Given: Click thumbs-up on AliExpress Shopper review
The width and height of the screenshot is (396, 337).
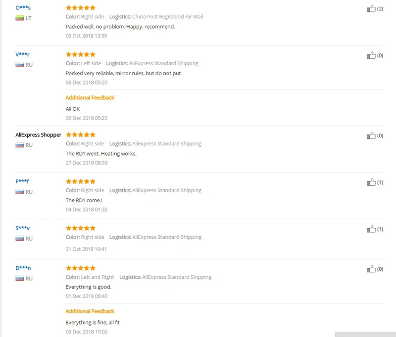Looking at the screenshot, I should click(371, 136).
